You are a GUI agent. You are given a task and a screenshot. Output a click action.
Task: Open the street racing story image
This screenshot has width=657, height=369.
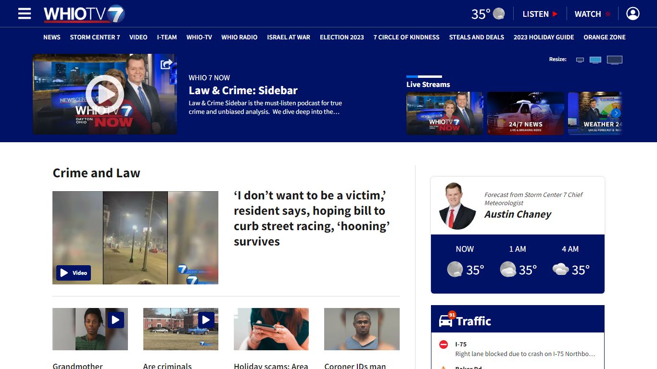(x=135, y=238)
